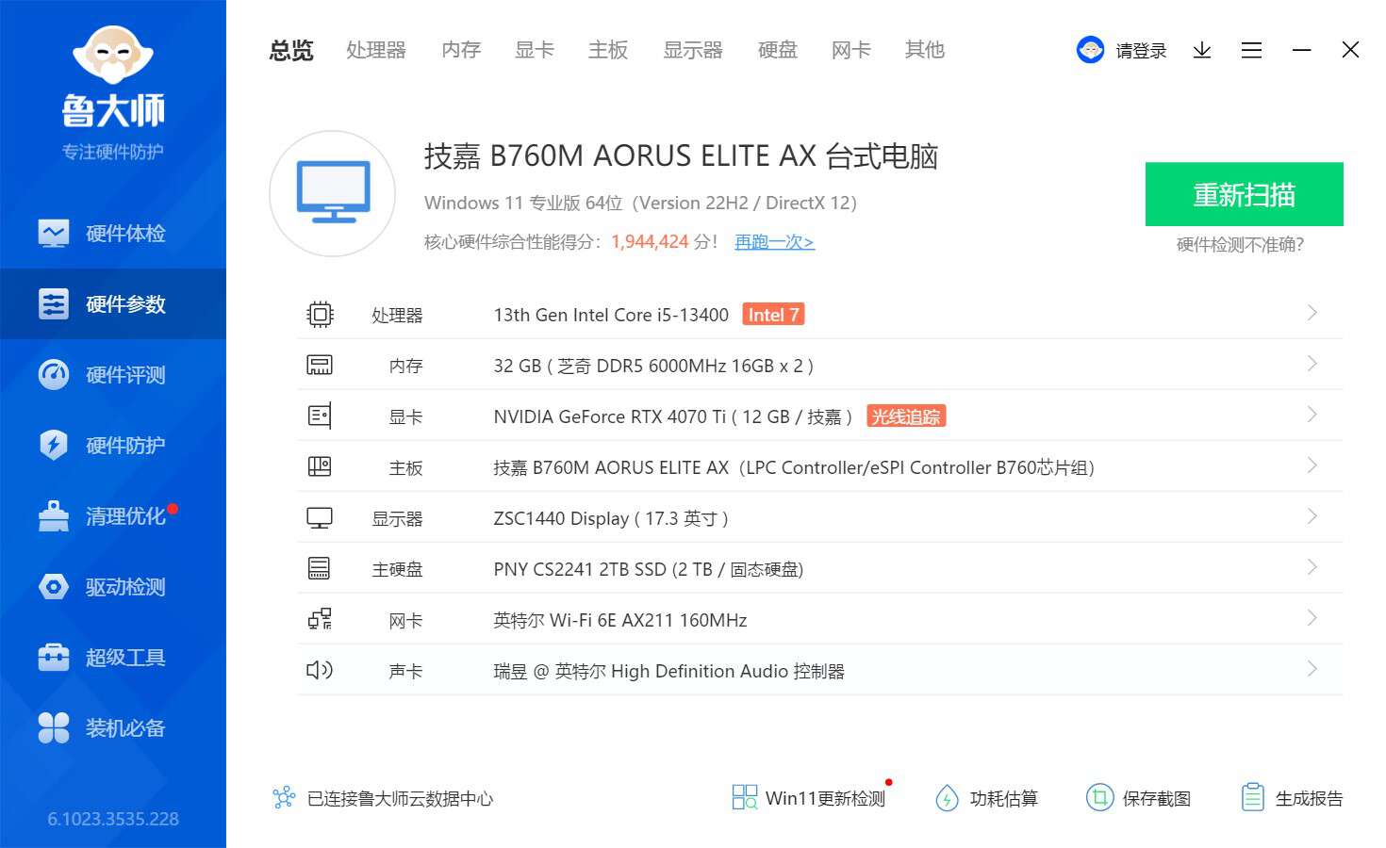Expand the 内存 row details
The width and height of the screenshot is (1386, 848).
coord(1312,364)
